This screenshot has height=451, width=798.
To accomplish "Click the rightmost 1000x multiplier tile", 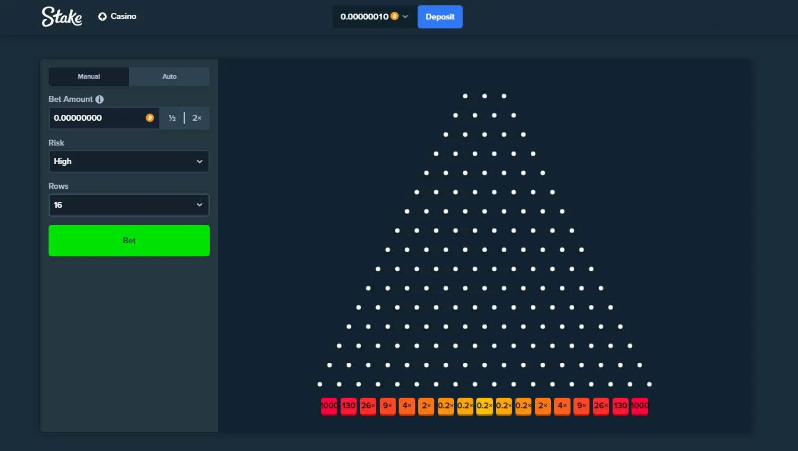I will tap(639, 406).
